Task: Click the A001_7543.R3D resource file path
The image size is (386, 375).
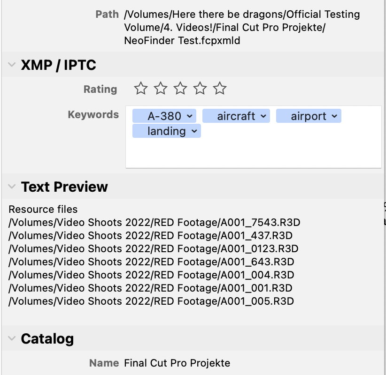Action: click(x=154, y=222)
